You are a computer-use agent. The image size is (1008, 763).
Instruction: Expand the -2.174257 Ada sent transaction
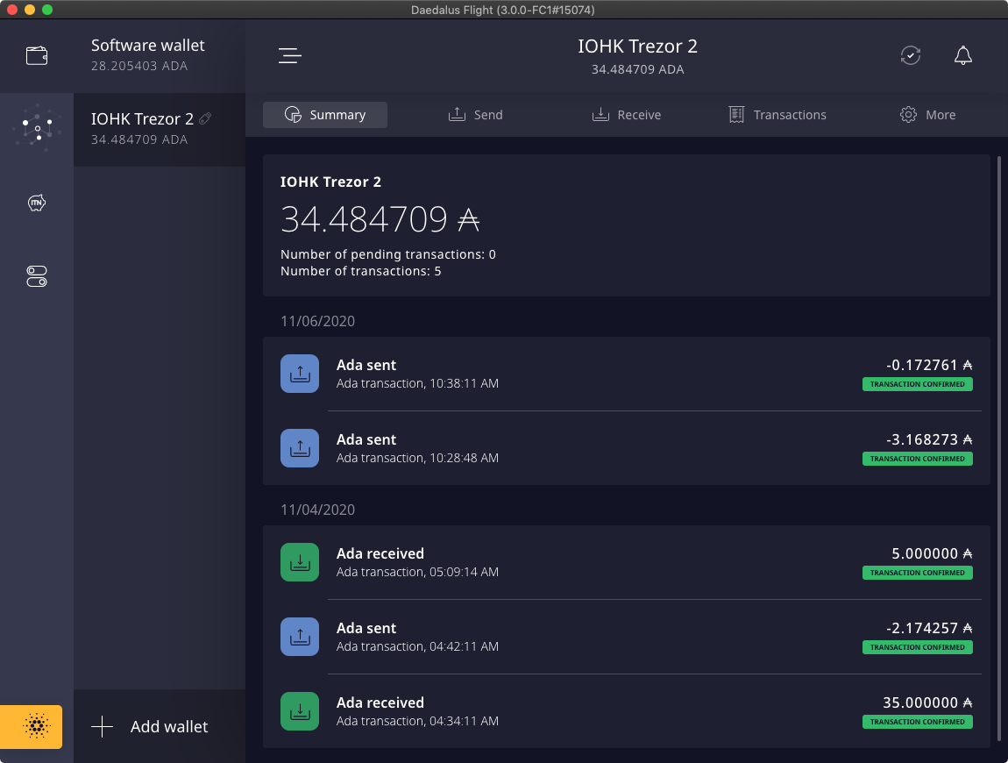point(627,637)
